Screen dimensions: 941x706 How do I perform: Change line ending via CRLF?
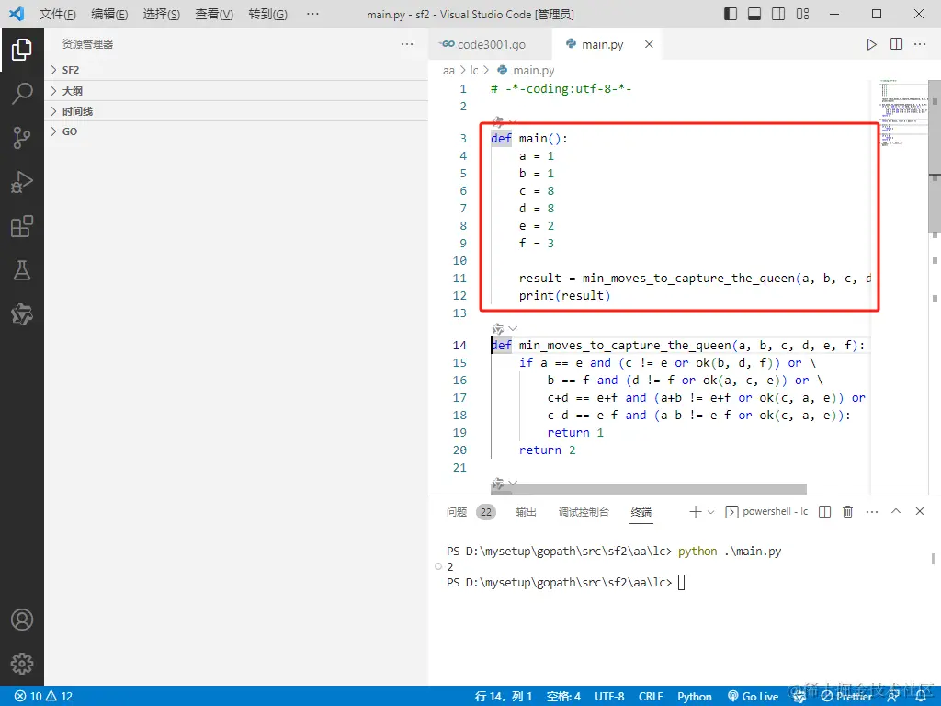coord(651,697)
